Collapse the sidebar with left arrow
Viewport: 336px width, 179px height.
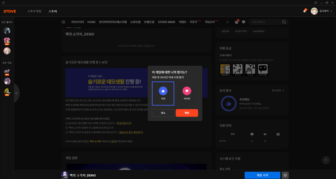(x=17, y=93)
